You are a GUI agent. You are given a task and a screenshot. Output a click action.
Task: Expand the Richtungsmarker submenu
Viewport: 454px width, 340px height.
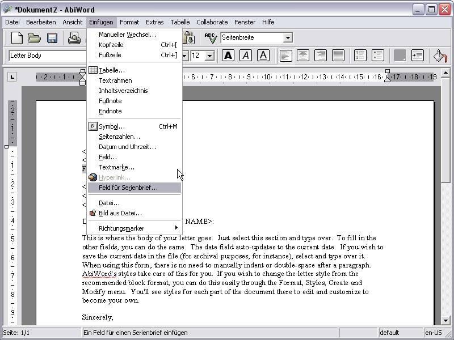(x=134, y=228)
